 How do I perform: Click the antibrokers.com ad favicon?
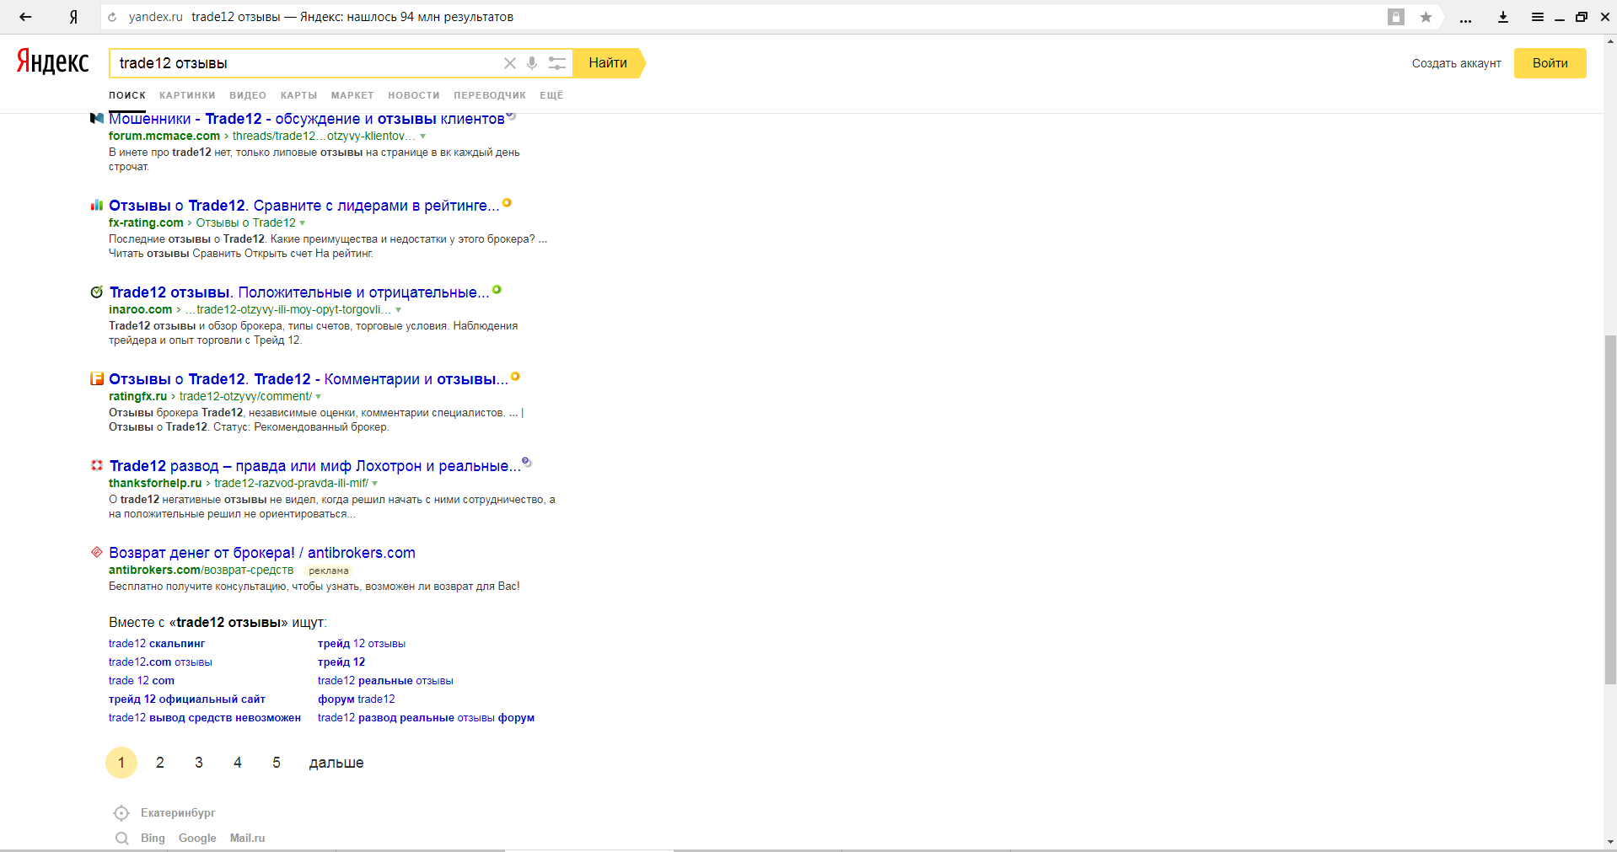point(97,553)
